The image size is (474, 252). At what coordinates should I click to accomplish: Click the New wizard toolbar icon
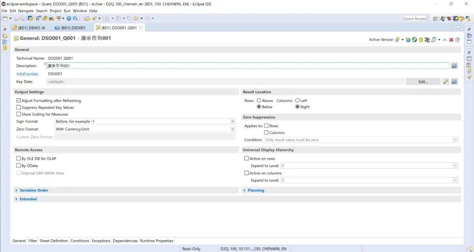(x=5, y=18)
